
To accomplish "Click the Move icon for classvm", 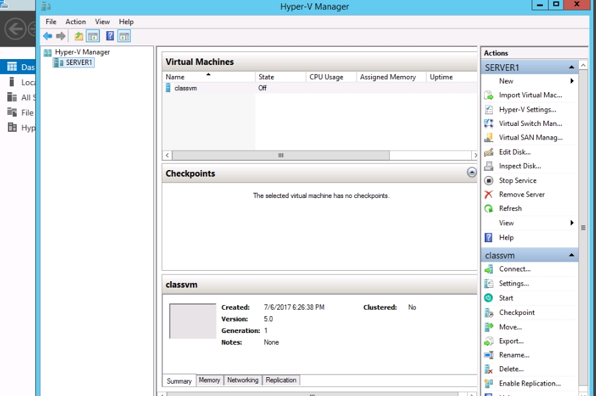I will pyautogui.click(x=489, y=327).
